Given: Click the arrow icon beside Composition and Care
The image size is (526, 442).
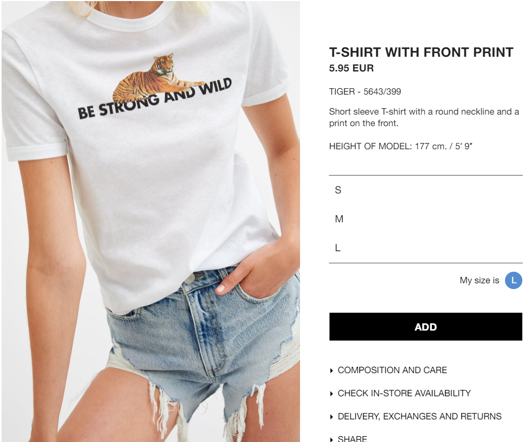Looking at the screenshot, I should 332,371.
